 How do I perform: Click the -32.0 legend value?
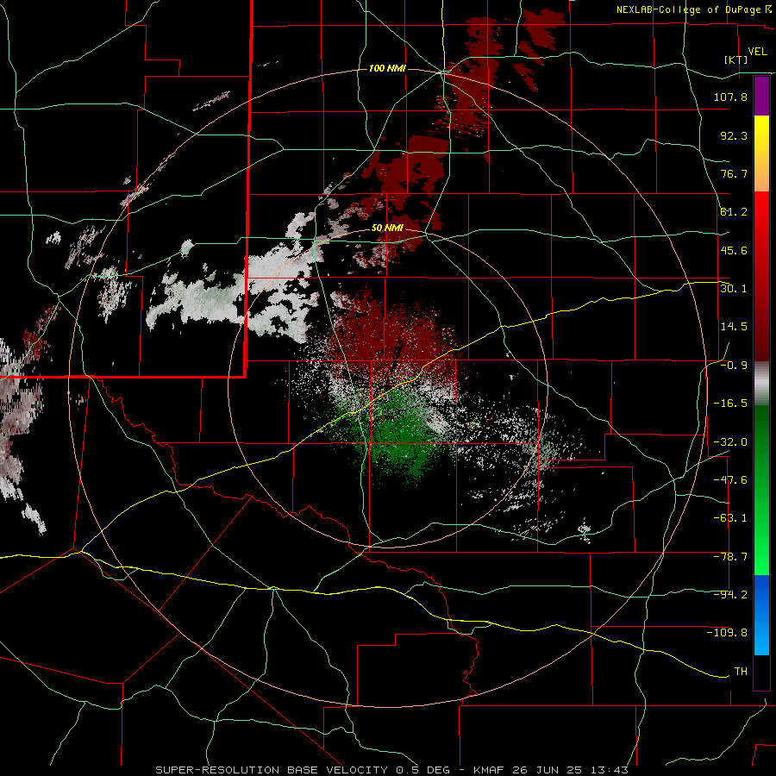pos(730,442)
